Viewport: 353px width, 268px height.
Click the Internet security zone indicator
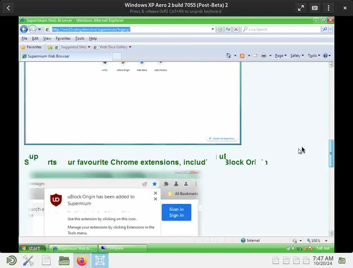click(250, 240)
